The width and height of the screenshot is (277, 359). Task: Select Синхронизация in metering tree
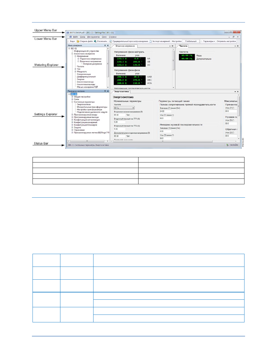[x=84, y=74]
